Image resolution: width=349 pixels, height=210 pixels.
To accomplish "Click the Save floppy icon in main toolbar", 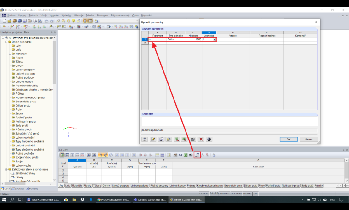I will point(24,21).
